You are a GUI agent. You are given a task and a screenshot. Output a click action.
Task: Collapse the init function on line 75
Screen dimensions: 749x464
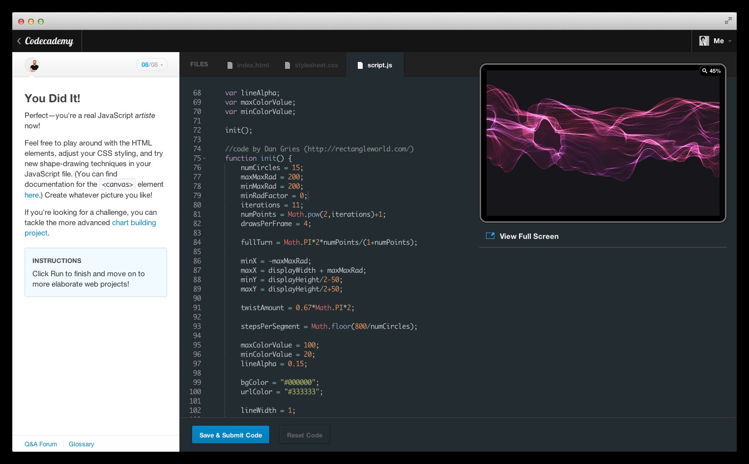pyautogui.click(x=203, y=159)
